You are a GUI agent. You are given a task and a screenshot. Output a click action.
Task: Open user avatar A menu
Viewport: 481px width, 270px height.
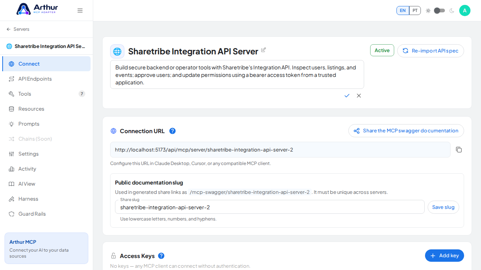click(465, 10)
